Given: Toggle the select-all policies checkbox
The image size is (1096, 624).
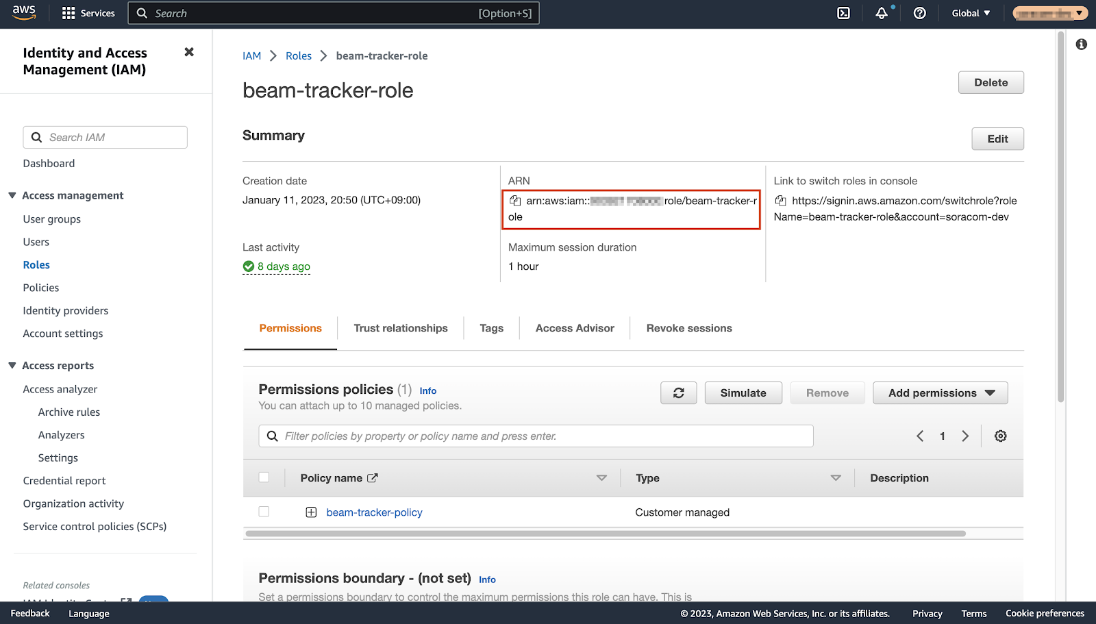Looking at the screenshot, I should [x=264, y=477].
